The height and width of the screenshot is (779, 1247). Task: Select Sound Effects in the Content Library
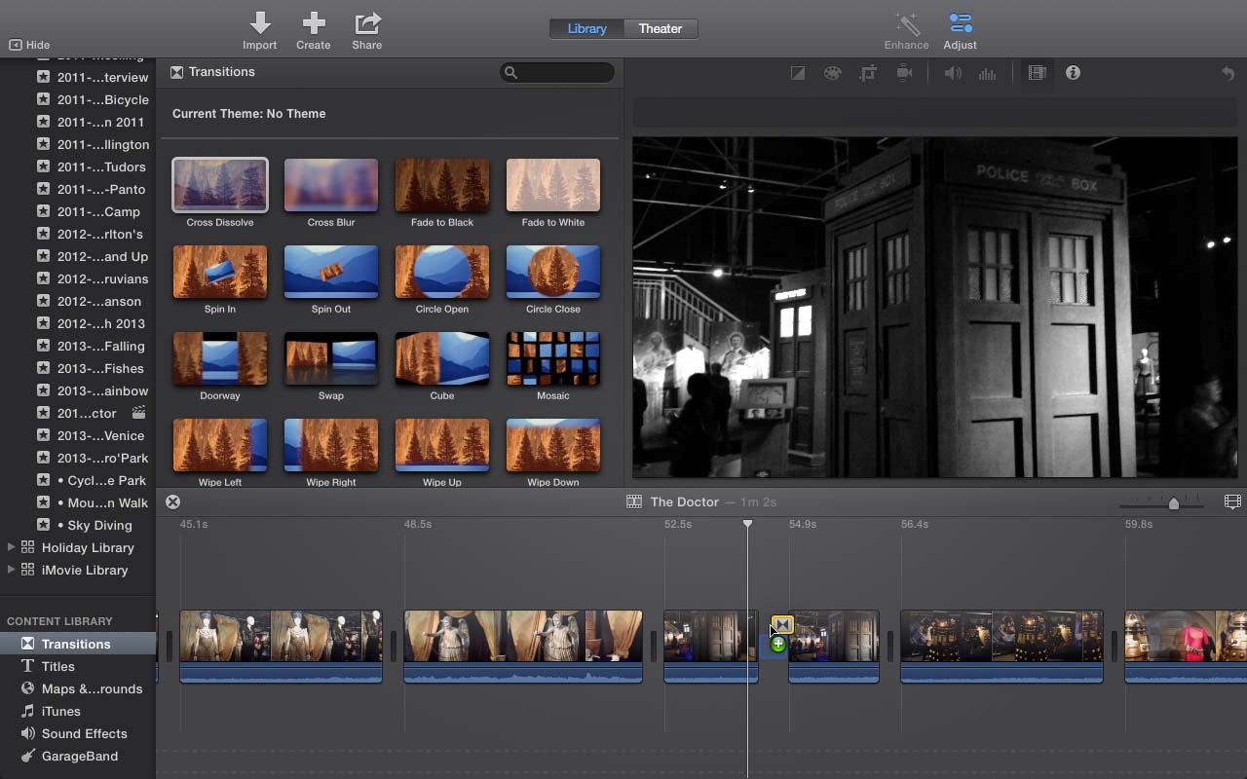[82, 733]
